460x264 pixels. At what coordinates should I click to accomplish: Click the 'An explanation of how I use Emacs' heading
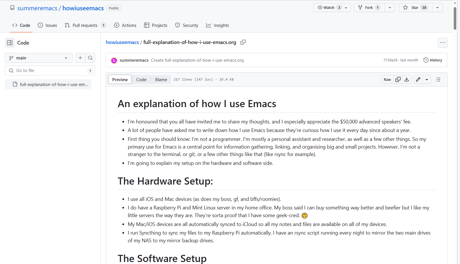pos(197,104)
